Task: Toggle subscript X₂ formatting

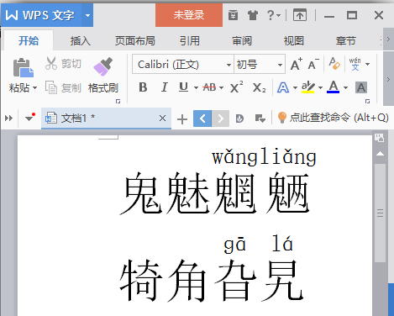Action: (x=259, y=88)
